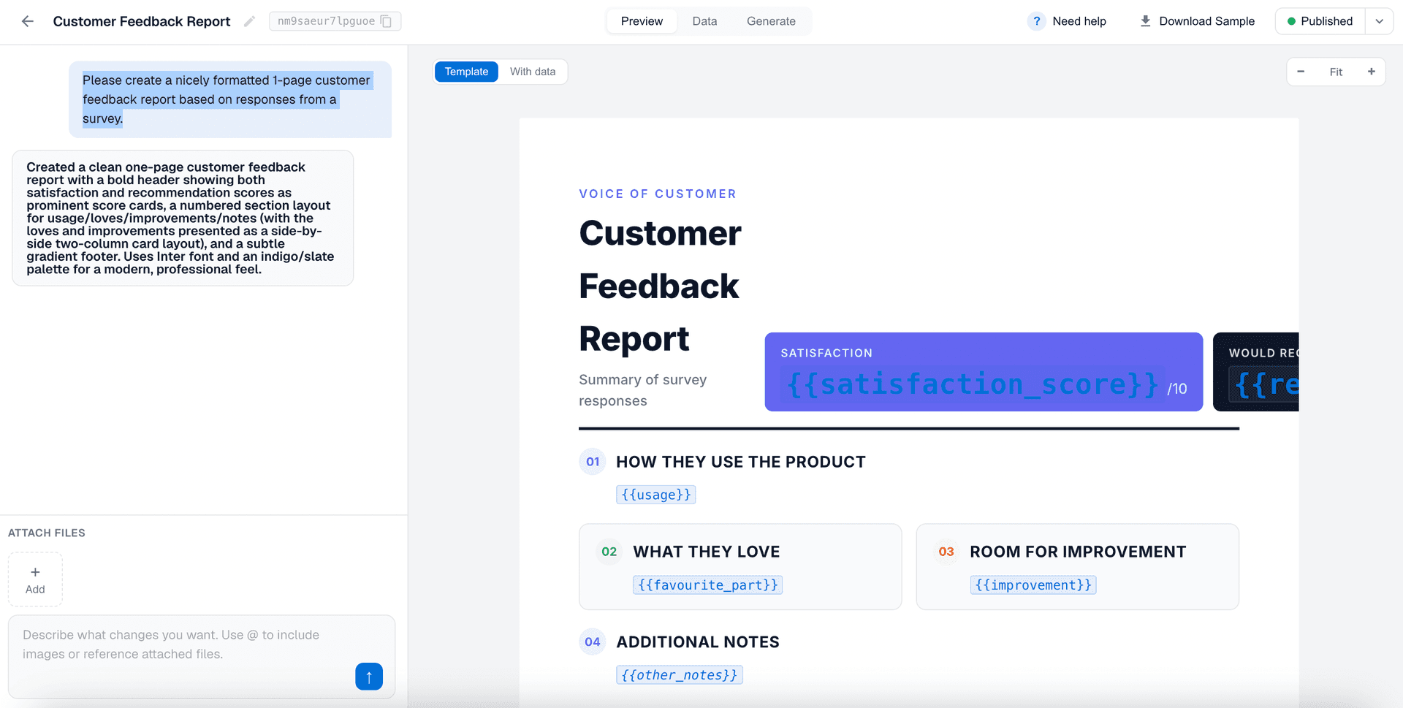Click the Published status button
Viewport: 1403px width, 708px height.
(x=1320, y=21)
